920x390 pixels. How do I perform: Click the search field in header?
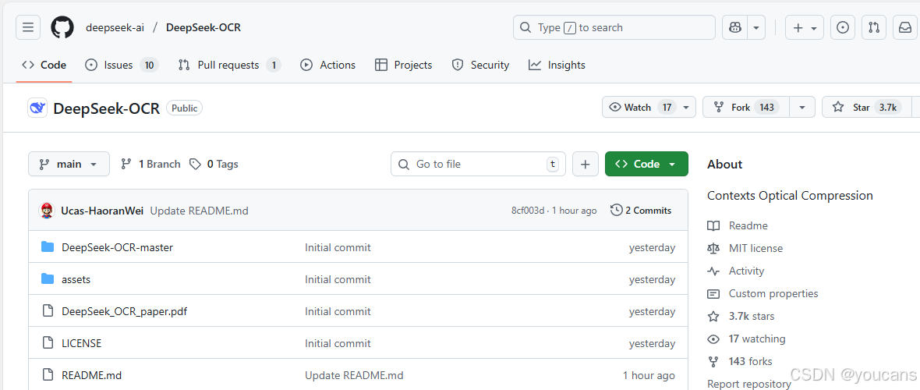[614, 27]
